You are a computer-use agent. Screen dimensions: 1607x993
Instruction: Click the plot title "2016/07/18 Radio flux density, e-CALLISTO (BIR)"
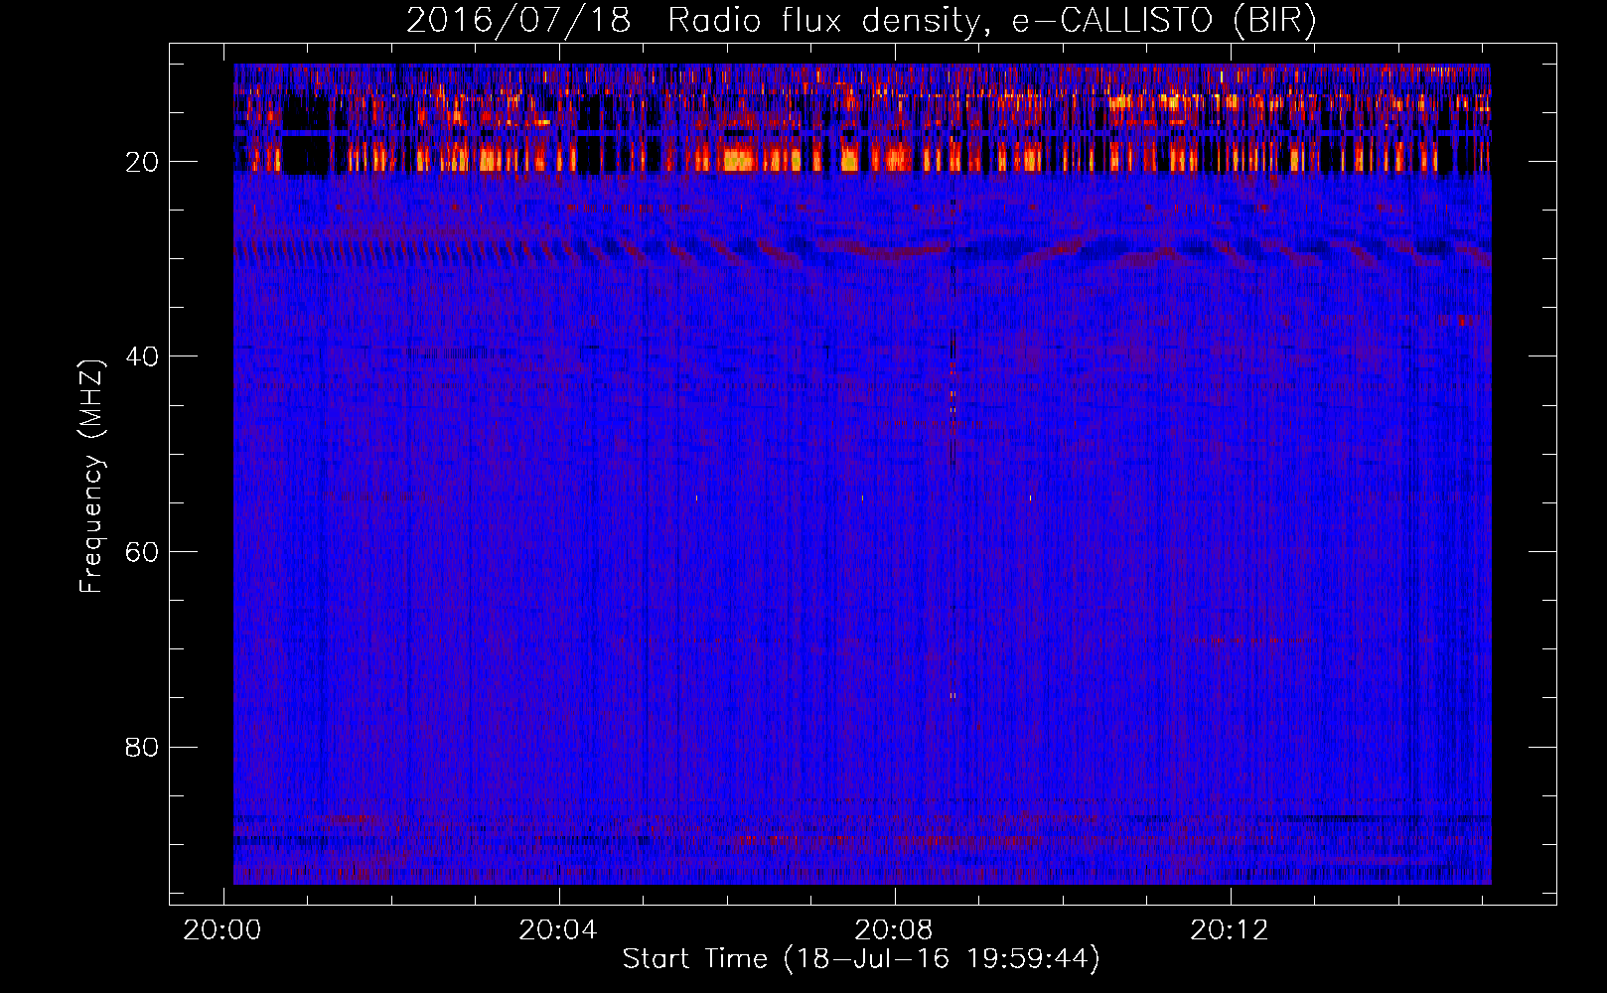(861, 21)
